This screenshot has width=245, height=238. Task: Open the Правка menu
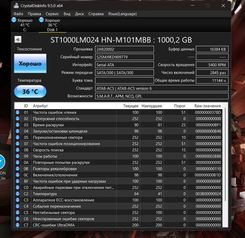(34, 14)
